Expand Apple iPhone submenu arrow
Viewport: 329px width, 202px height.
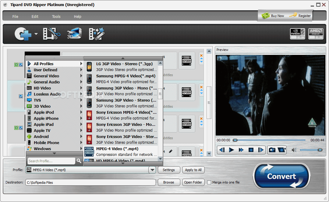[81, 118]
